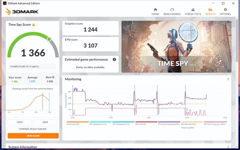The image size is (240, 150).
Task: Click the 3DMark Advanced Edition title icon
Action: 5,3
